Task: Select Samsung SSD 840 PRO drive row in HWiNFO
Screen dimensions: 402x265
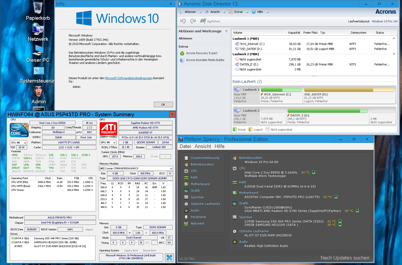Action: 53,238
